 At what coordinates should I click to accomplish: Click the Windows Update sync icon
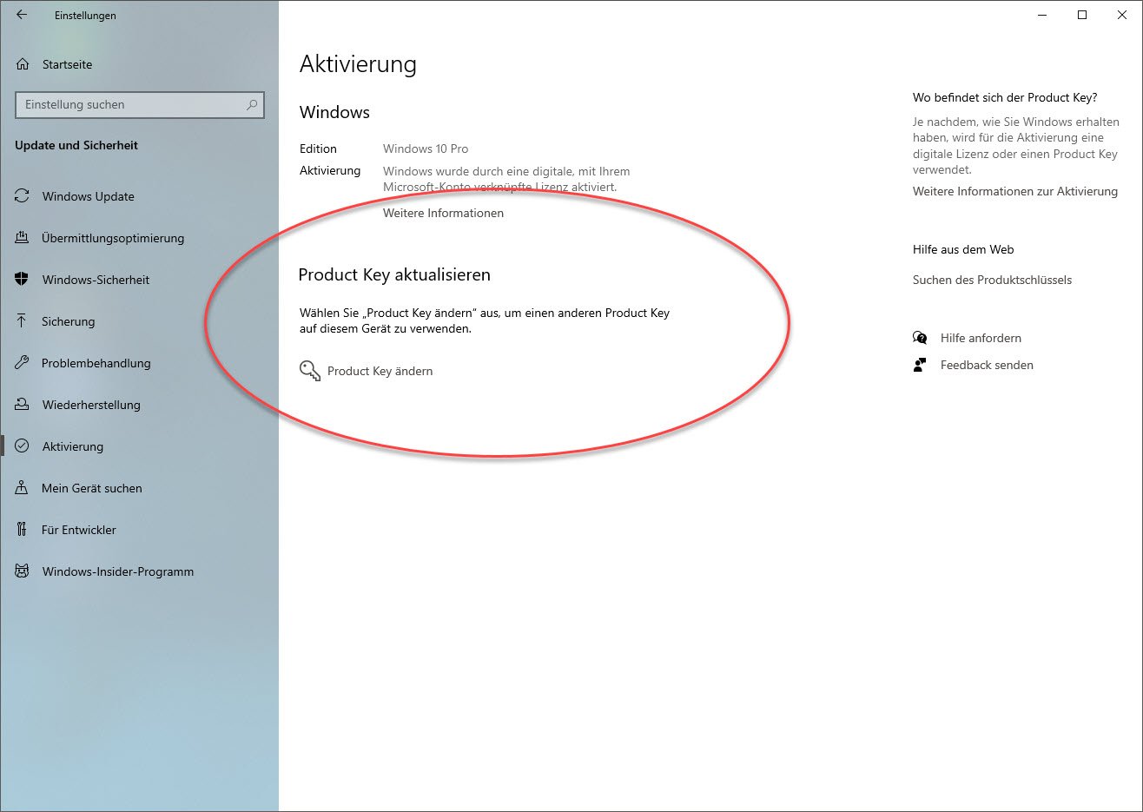[22, 196]
